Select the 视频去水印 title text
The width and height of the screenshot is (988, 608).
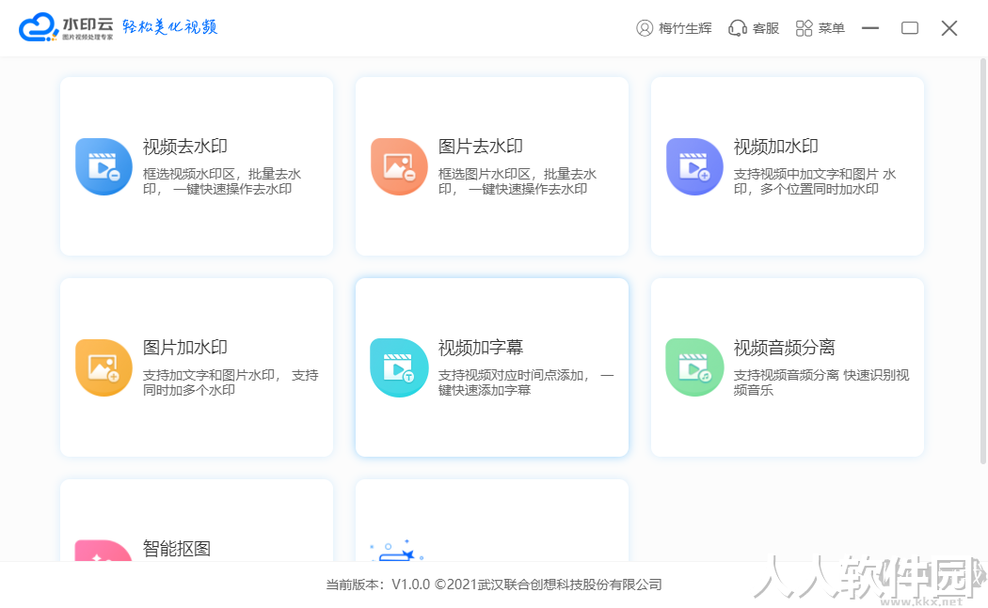tap(185, 147)
